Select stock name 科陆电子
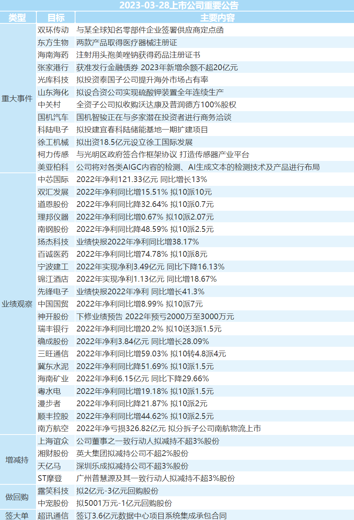The image size is (354, 520). pos(53,130)
